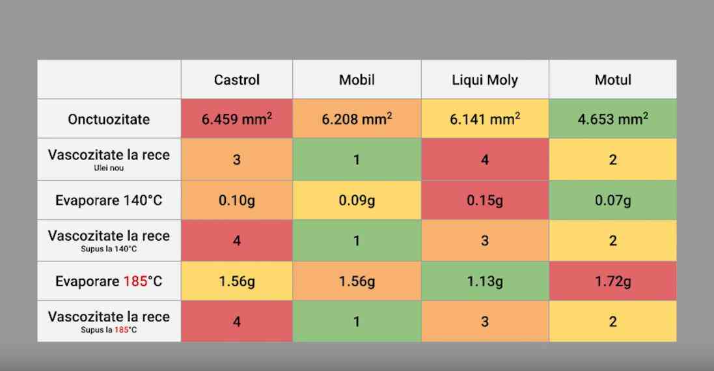Viewport: 714px width, 371px height.
Task: Click the Evaporare 140°C row label
Action: [x=109, y=200]
